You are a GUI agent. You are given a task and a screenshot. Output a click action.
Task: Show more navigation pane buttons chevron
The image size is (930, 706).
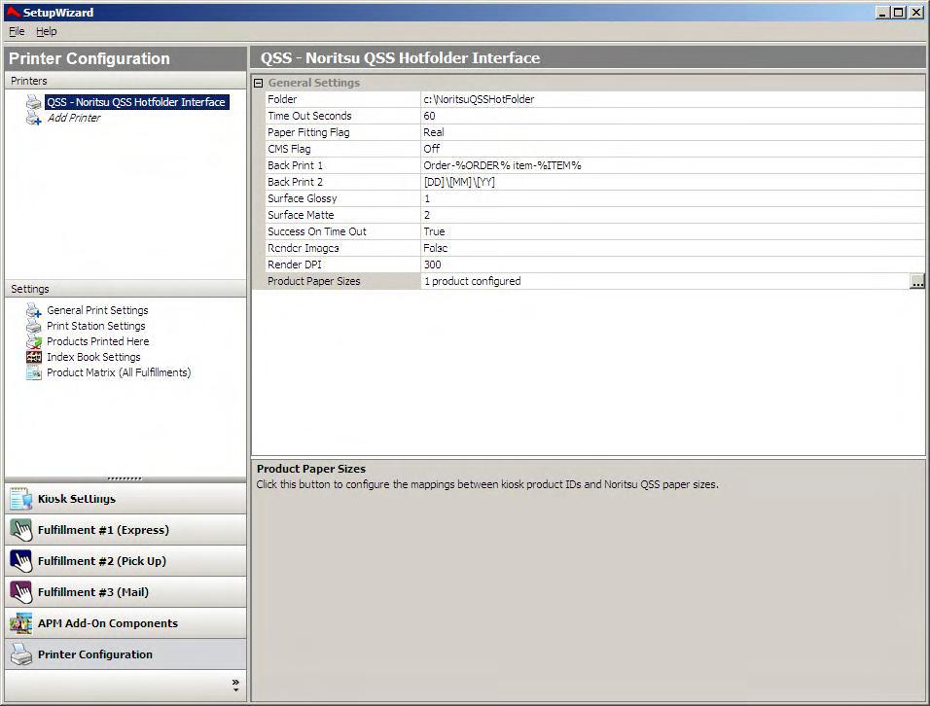click(235, 686)
